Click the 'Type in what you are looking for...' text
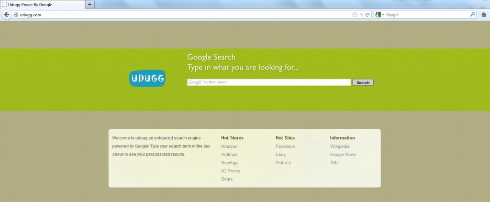 [243, 67]
